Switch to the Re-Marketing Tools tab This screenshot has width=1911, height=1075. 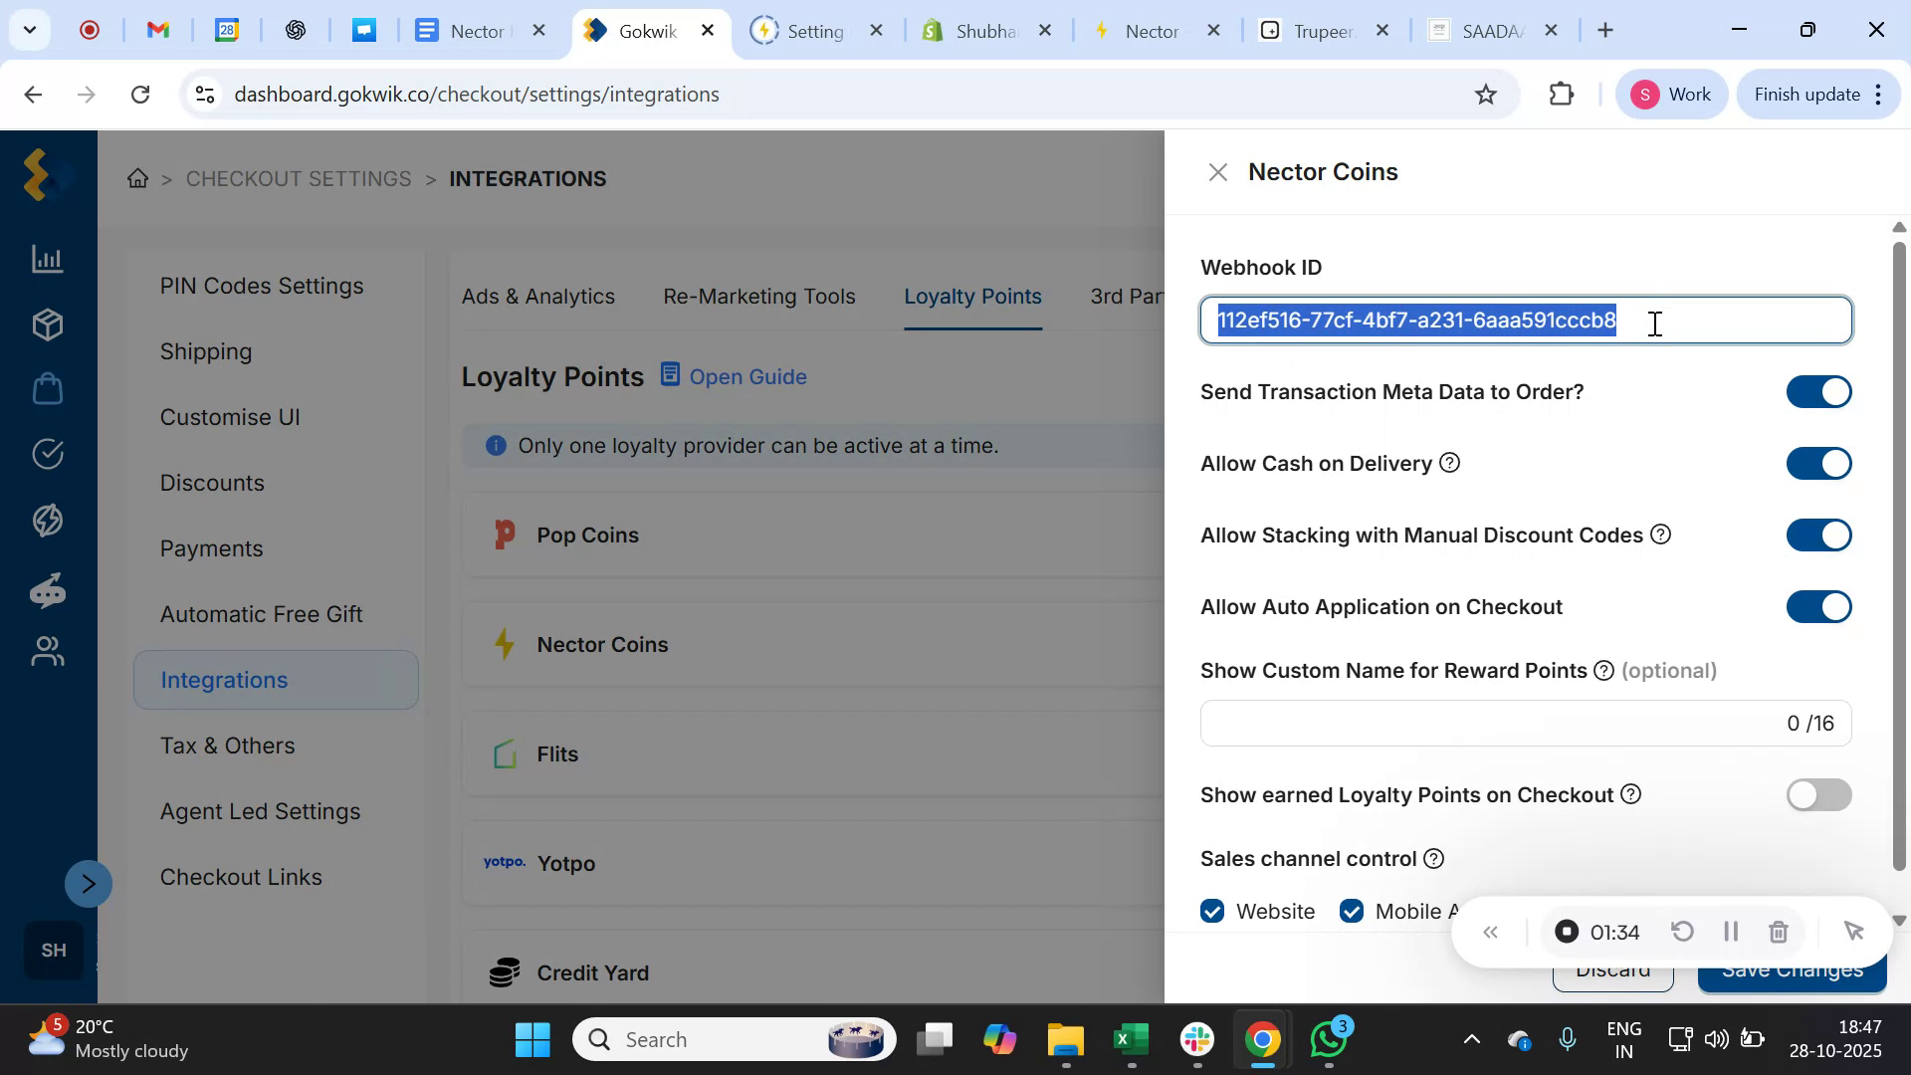758,296
